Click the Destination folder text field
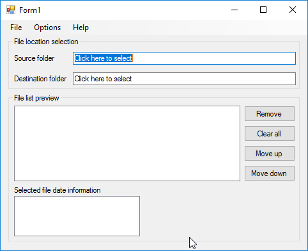This screenshot has height=251, width=308. (184, 79)
